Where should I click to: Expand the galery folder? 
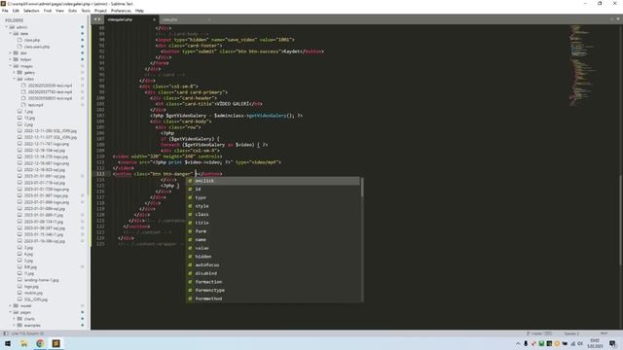click(x=15, y=73)
